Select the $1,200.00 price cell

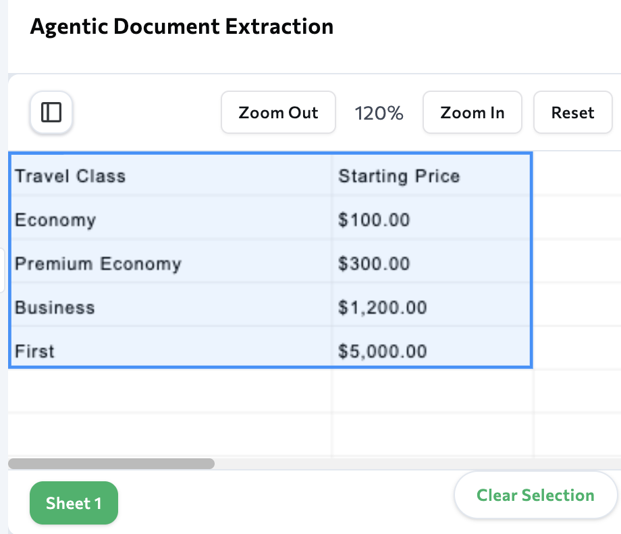click(x=382, y=308)
